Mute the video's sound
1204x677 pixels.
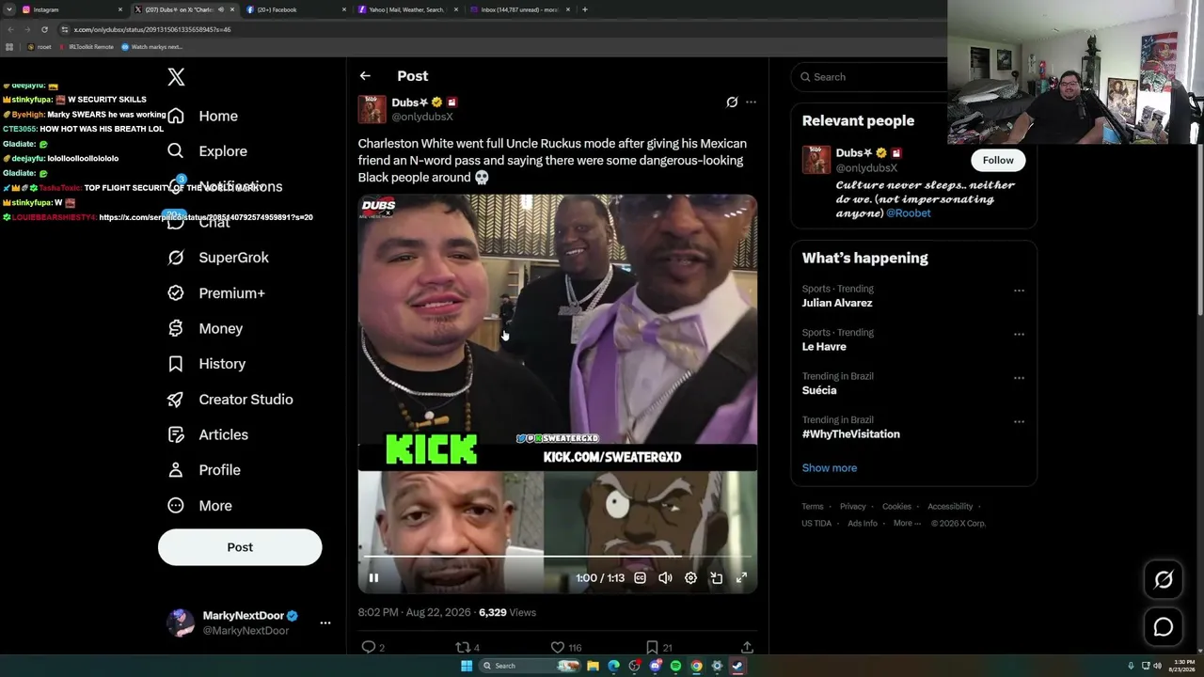[x=665, y=578]
